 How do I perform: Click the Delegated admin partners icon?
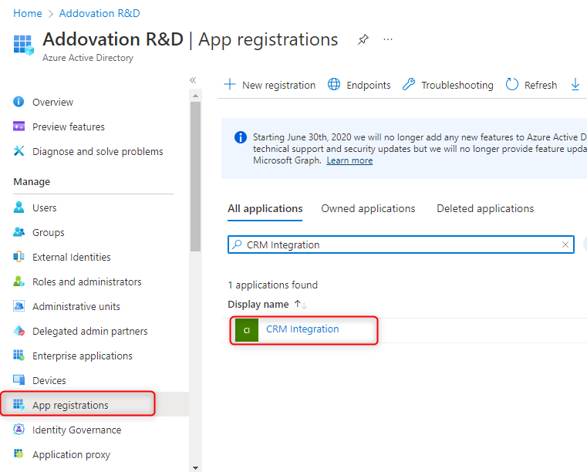click(x=19, y=331)
